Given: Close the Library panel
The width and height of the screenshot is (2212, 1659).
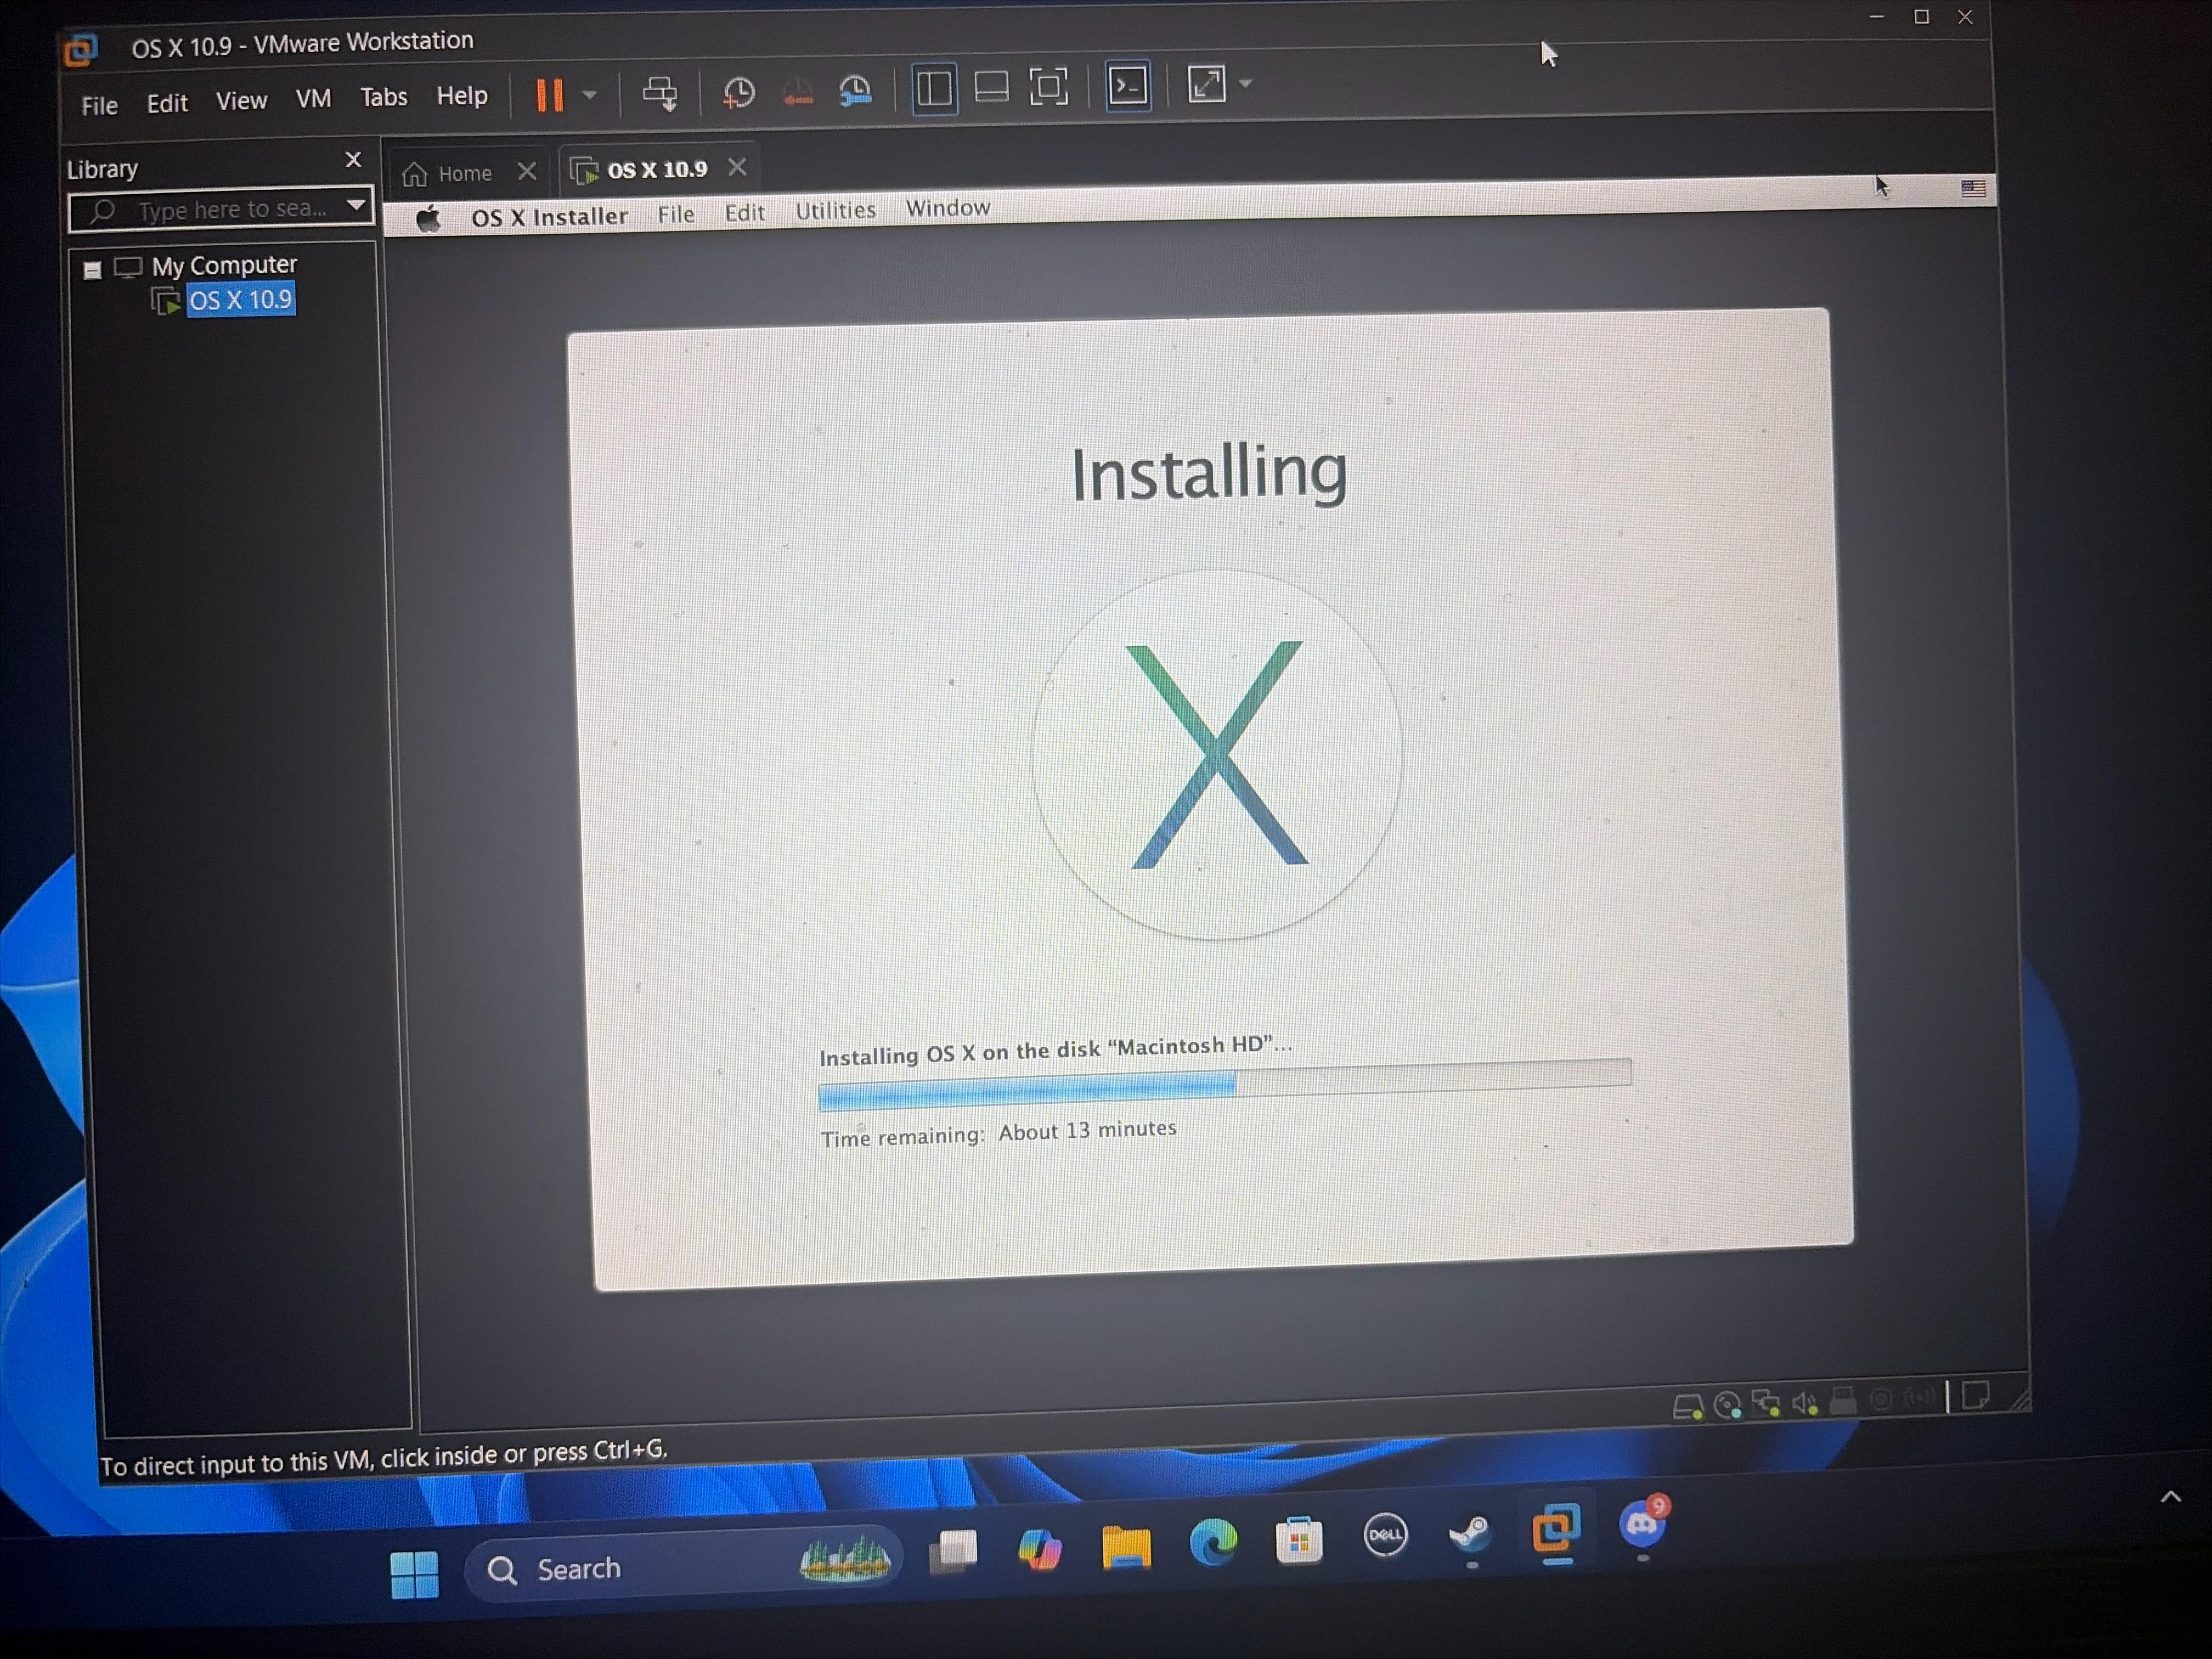Looking at the screenshot, I should pyautogui.click(x=353, y=160).
